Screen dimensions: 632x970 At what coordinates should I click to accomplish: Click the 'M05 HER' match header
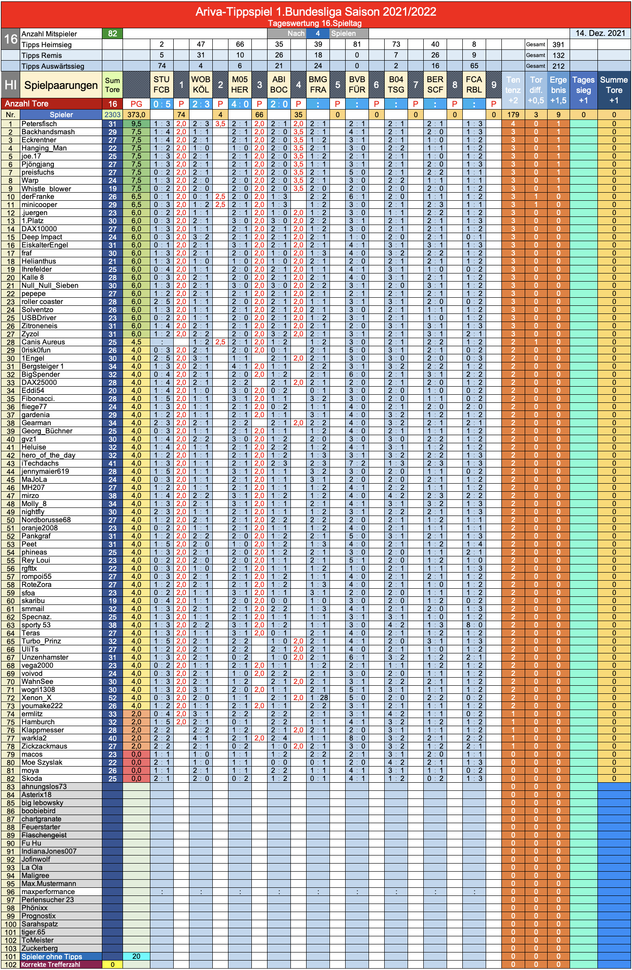(x=240, y=85)
